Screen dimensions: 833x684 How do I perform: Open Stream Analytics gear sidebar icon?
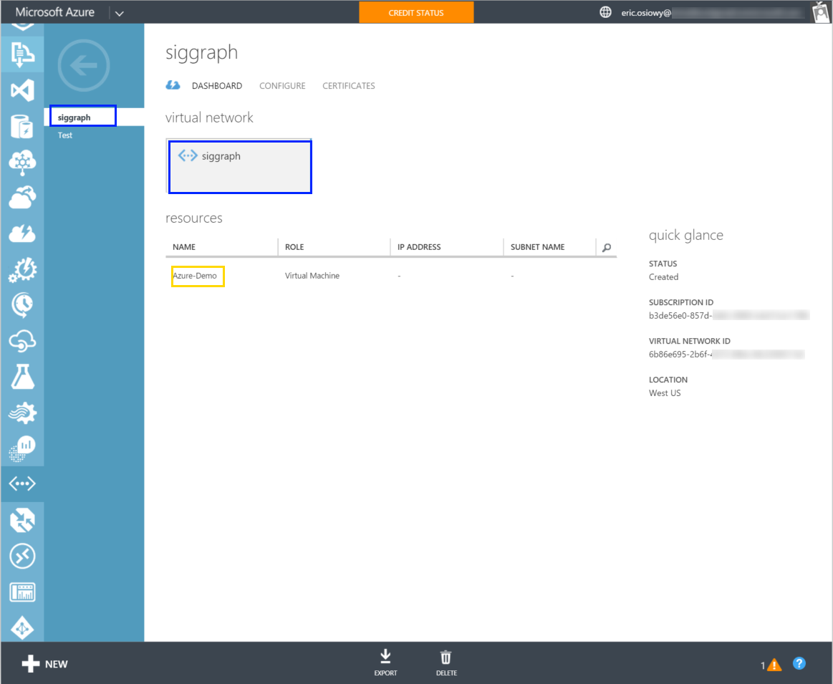pos(22,413)
